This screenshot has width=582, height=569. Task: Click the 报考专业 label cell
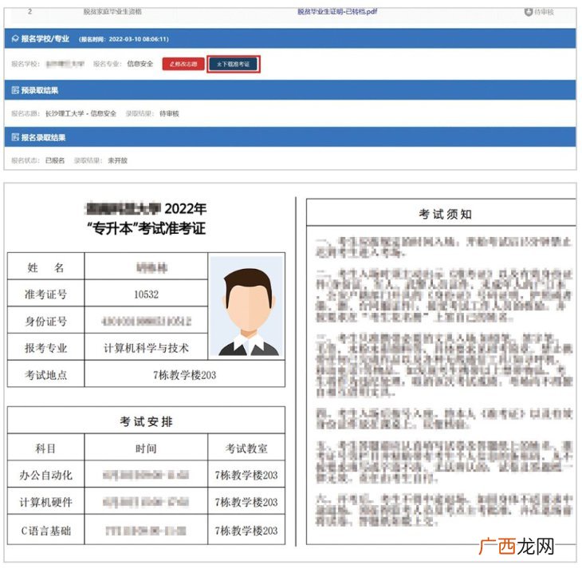(45, 348)
